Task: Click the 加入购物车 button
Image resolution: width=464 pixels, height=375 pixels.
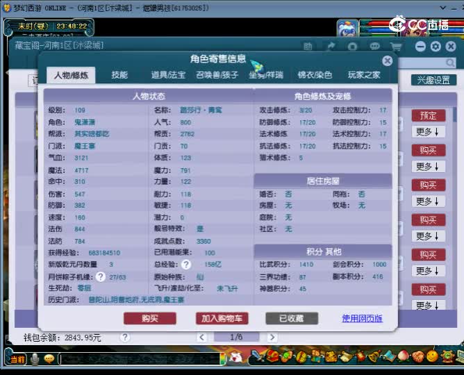Action: click(222, 318)
